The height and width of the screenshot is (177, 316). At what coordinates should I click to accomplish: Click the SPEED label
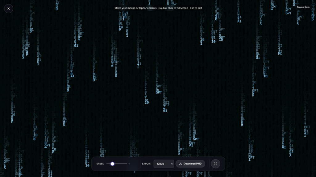coord(100,164)
